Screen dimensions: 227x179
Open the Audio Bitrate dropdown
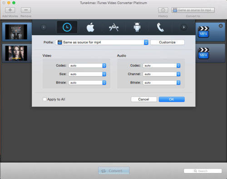(162, 83)
